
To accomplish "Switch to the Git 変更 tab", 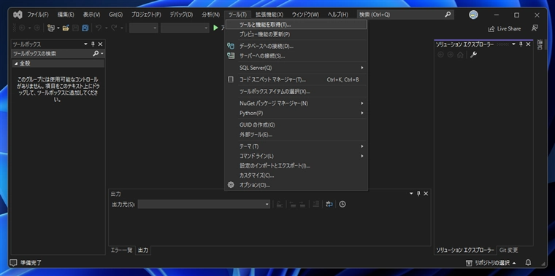I will 509,251.
